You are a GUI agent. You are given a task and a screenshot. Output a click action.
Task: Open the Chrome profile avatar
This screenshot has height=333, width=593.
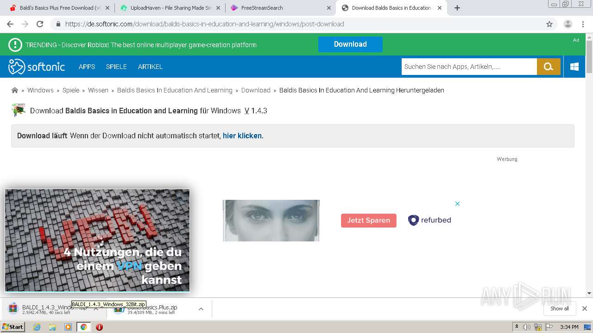(568, 24)
